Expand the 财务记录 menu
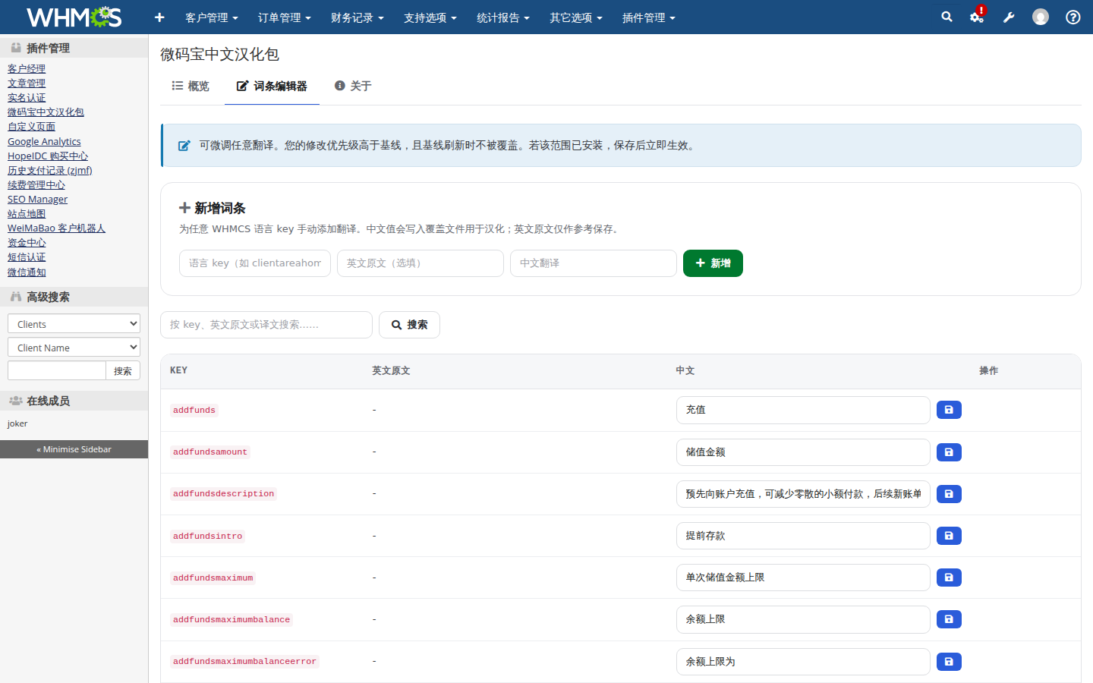Image resolution: width=1093 pixels, height=683 pixels. pyautogui.click(x=358, y=17)
